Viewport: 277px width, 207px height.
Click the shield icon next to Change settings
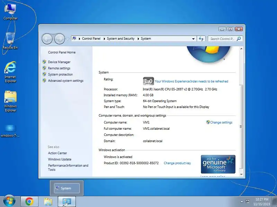point(208,122)
